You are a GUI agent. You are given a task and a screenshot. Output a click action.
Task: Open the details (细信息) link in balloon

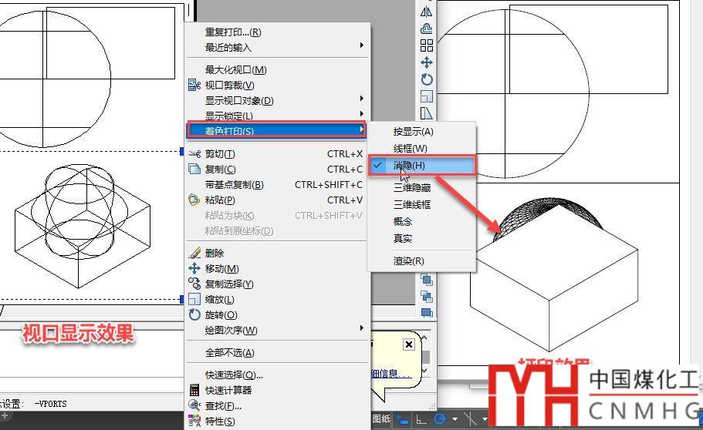pos(391,374)
